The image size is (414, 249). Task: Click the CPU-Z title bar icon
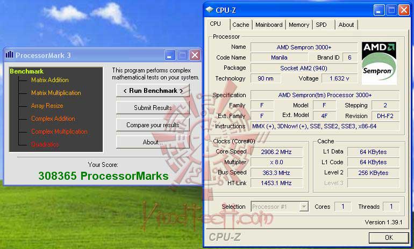[x=209, y=10]
